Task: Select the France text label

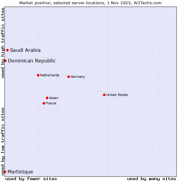Action: point(51,103)
